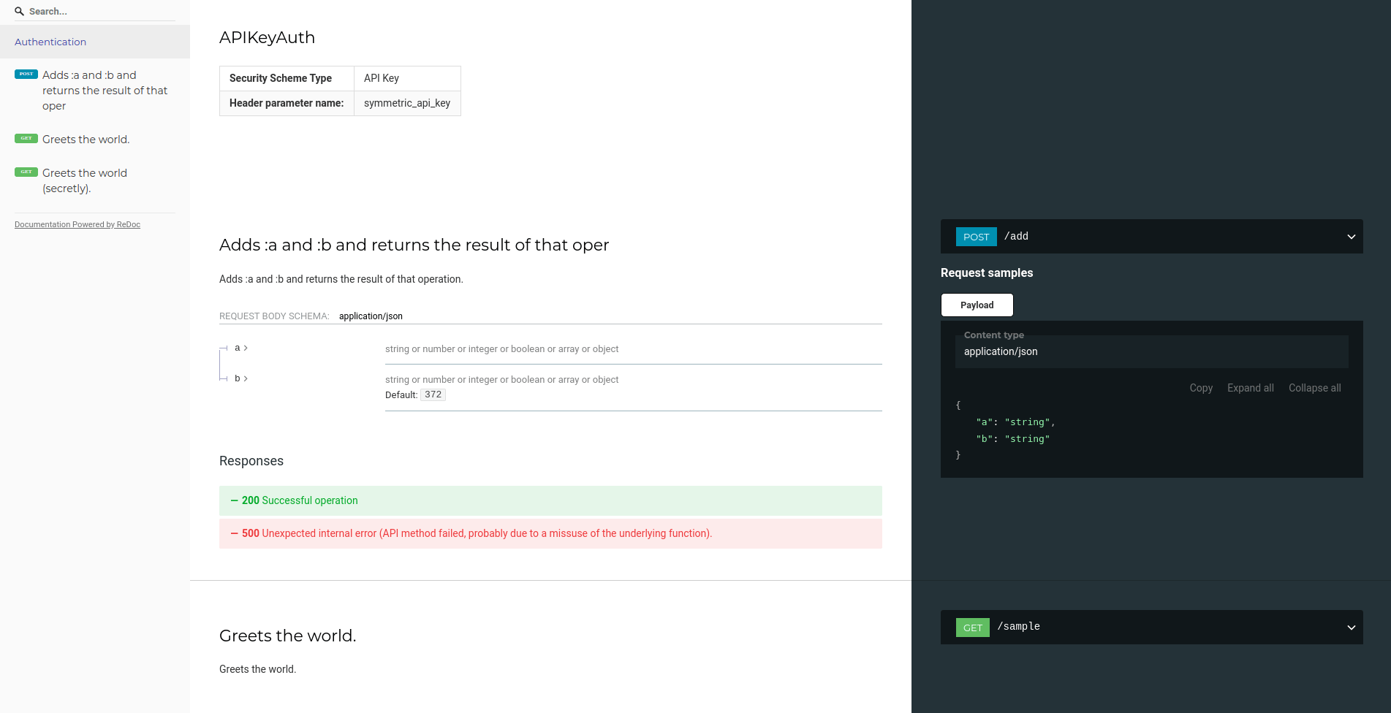Click Expand all for the sample

tap(1250, 388)
